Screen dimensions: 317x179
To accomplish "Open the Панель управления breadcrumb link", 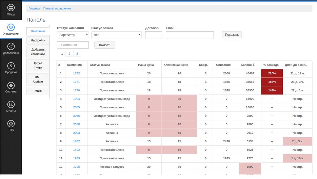I will (57, 8).
